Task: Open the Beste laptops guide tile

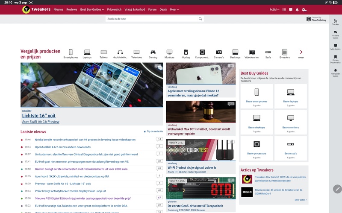Action: click(291, 96)
